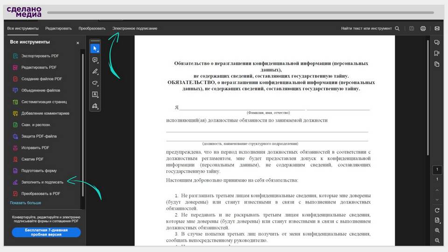Select the arrow selection tool

pyautogui.click(x=95, y=49)
